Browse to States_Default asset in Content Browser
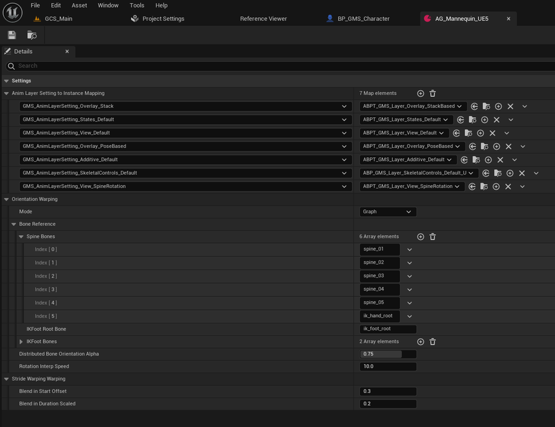The image size is (555, 427). [472, 120]
